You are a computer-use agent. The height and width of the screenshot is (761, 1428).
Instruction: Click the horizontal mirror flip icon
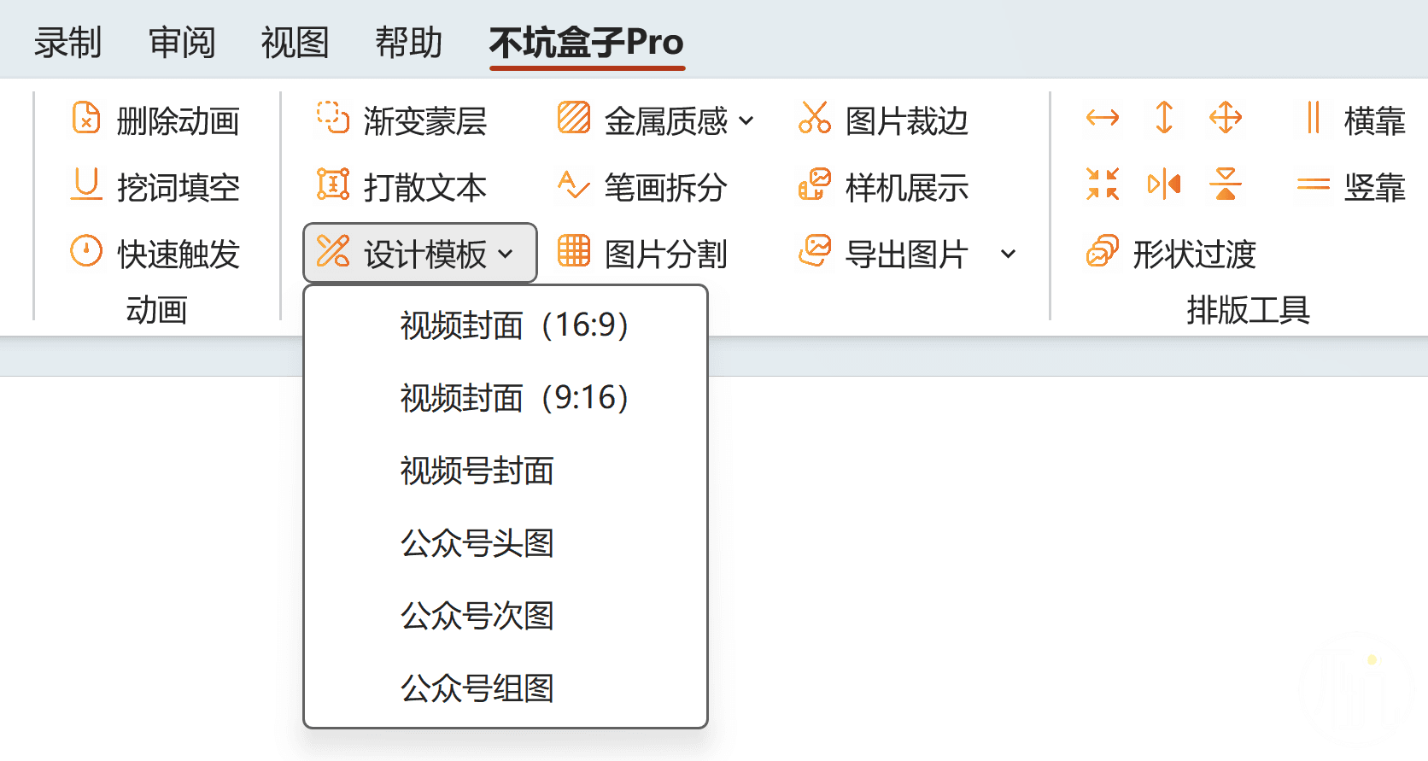coord(1164,184)
